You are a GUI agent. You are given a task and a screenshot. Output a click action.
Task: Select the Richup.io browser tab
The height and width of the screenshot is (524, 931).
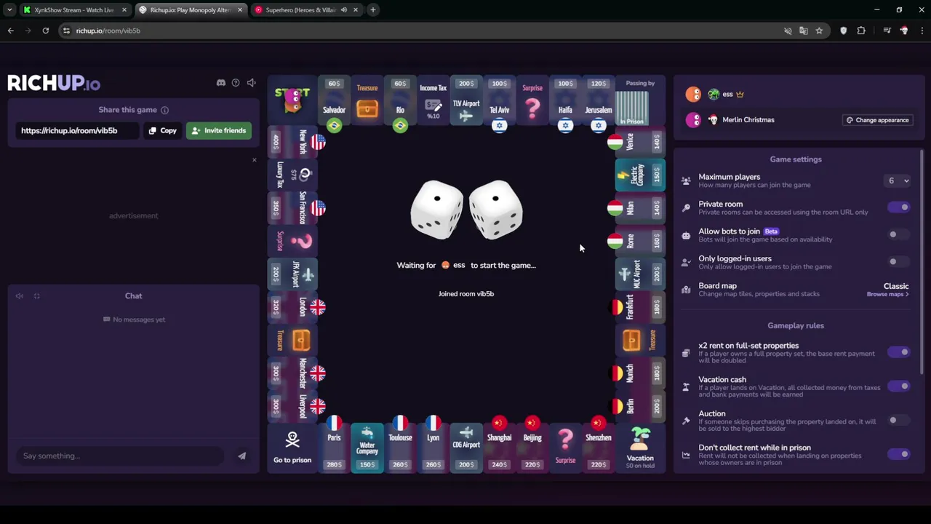tap(191, 10)
